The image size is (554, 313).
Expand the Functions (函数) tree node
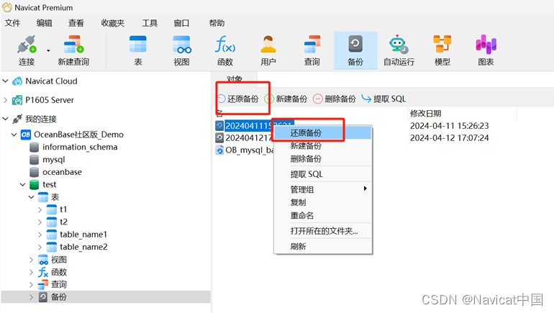(31, 272)
